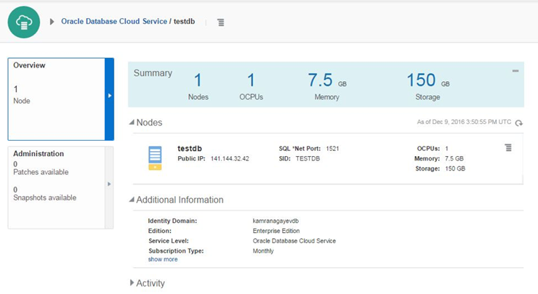Click the testdb node name
Image resolution: width=538 pixels, height=294 pixels.
pyautogui.click(x=189, y=149)
